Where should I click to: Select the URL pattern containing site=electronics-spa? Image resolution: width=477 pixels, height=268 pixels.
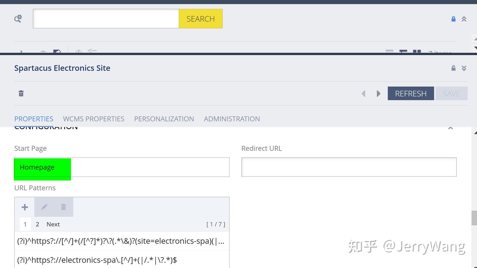tap(122, 241)
